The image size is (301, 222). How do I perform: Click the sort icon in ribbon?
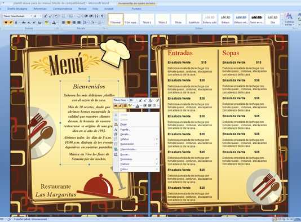[96, 16]
